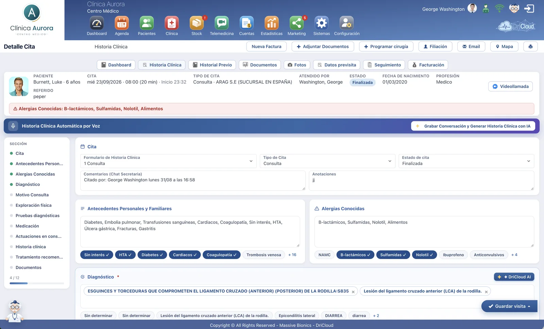Viewport: 544px width, 329px height.
Task: Click the green Wi-Fi status icon
Action: [x=499, y=8]
